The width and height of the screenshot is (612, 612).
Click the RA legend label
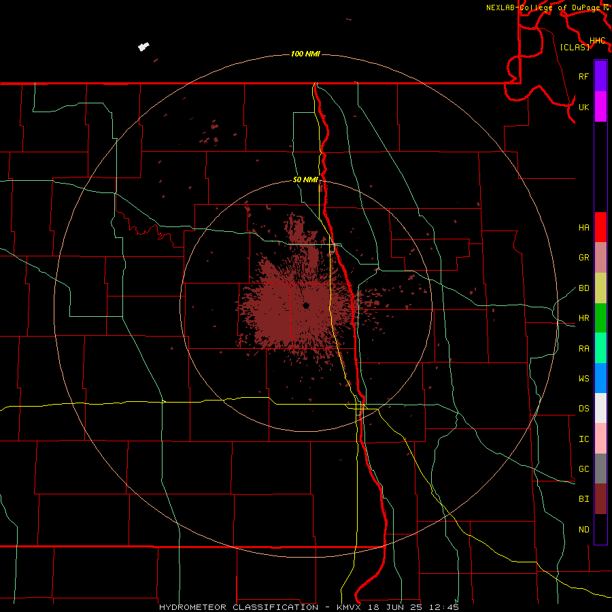point(583,349)
